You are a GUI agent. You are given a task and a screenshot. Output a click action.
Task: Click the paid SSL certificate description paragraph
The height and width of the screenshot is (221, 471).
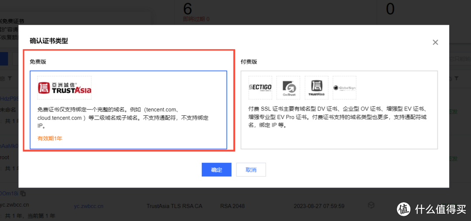click(338, 117)
